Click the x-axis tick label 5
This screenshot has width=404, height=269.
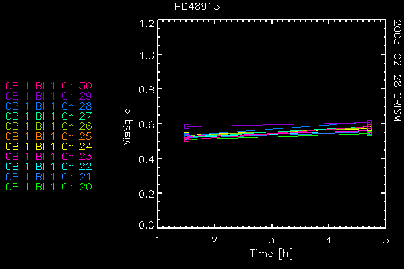pos(386,240)
